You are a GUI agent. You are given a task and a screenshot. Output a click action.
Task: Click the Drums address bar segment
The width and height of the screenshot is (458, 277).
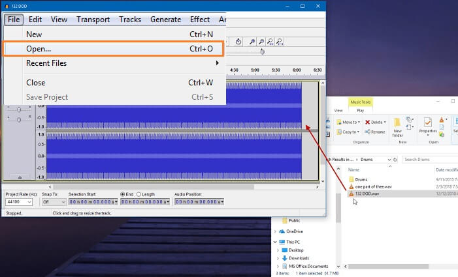tap(367, 160)
